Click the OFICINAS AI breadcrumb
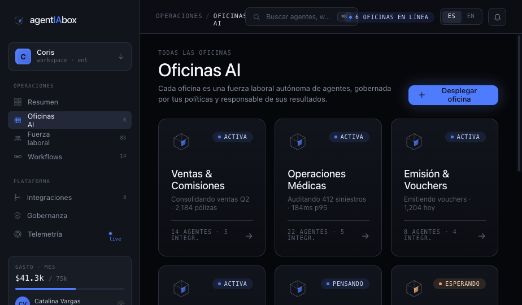The height and width of the screenshot is (305, 522). (x=229, y=19)
